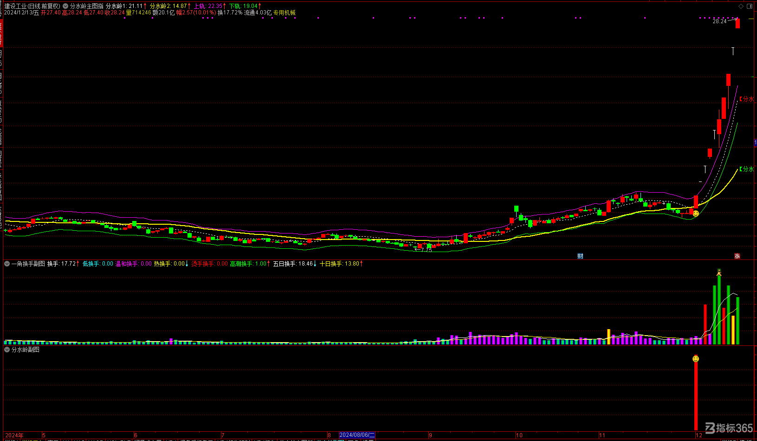Expand the 分水岭副图 indicator dropdown arrow
Screen dimensions: 757x441
7,350
